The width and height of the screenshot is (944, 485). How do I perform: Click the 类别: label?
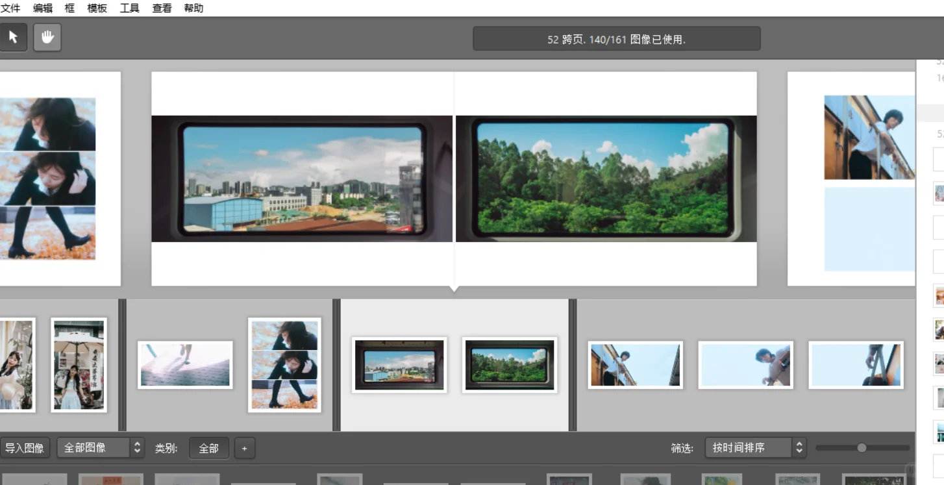pos(166,448)
